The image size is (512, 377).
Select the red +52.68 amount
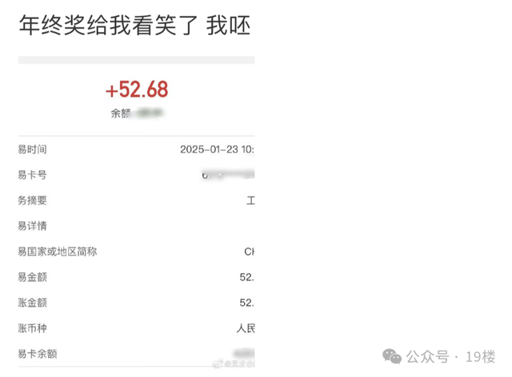[x=137, y=89]
